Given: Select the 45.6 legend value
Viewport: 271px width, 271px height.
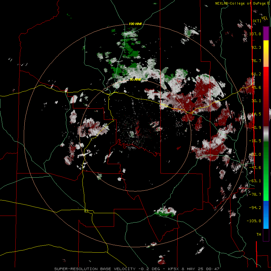Looking at the screenshot, I should click(256, 87).
